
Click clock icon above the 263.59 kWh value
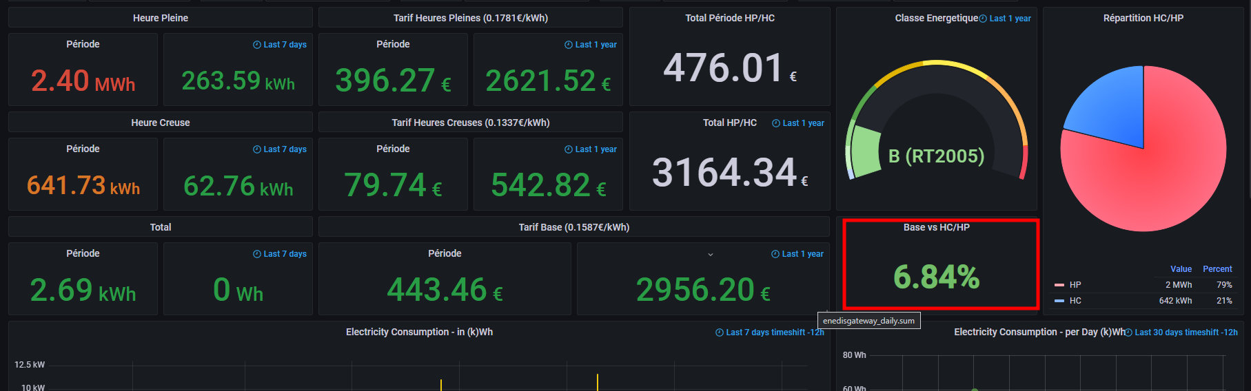tap(257, 45)
